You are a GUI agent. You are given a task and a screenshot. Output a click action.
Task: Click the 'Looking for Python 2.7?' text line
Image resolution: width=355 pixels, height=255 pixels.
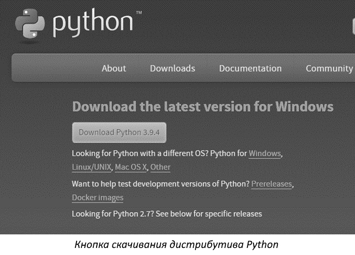(x=167, y=214)
